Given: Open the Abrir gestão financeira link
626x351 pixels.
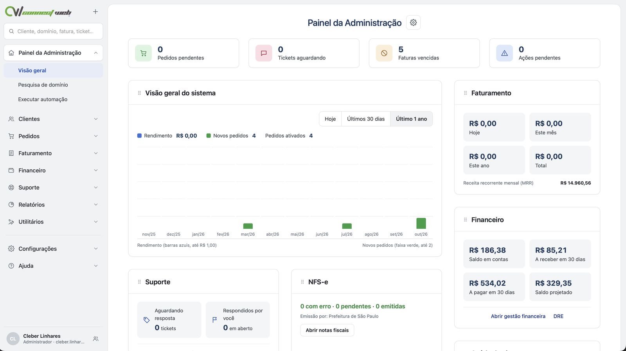Looking at the screenshot, I should [518, 316].
